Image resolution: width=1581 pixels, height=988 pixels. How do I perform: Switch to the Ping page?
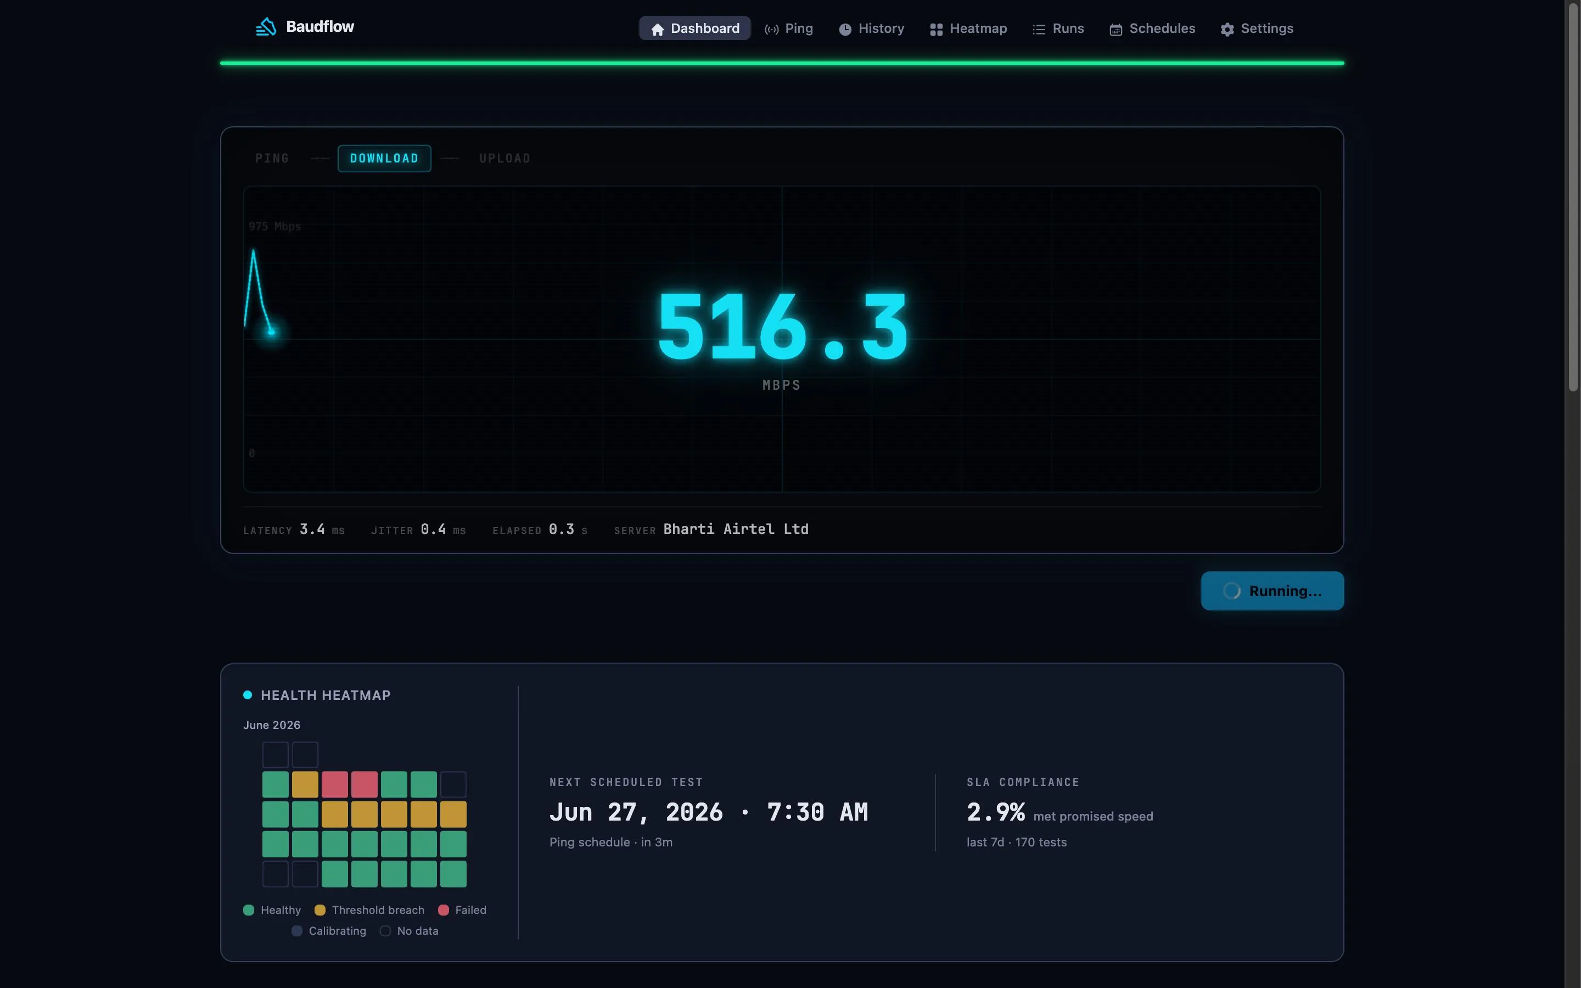[788, 29]
